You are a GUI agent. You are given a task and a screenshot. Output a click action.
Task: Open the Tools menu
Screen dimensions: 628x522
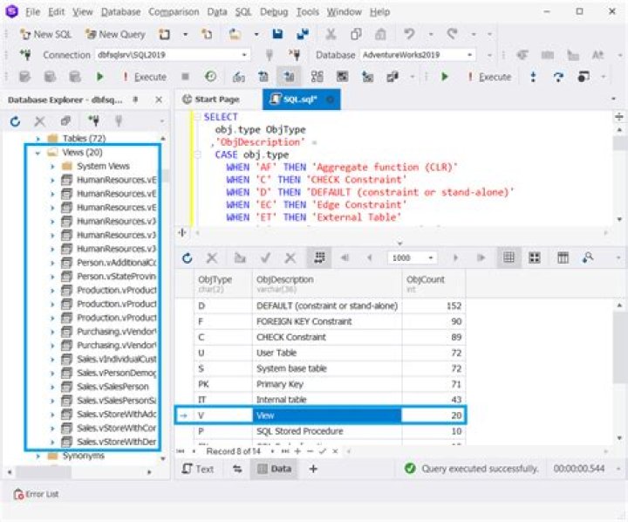[307, 12]
